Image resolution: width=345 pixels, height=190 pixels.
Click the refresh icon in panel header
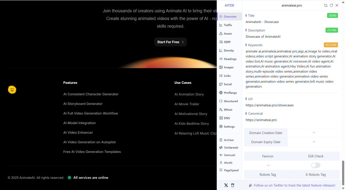point(331,5)
